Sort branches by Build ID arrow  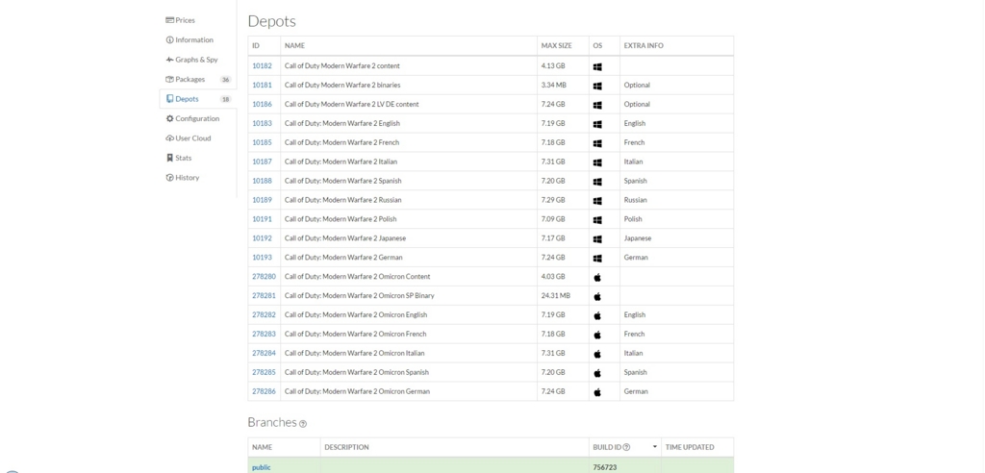coord(654,447)
